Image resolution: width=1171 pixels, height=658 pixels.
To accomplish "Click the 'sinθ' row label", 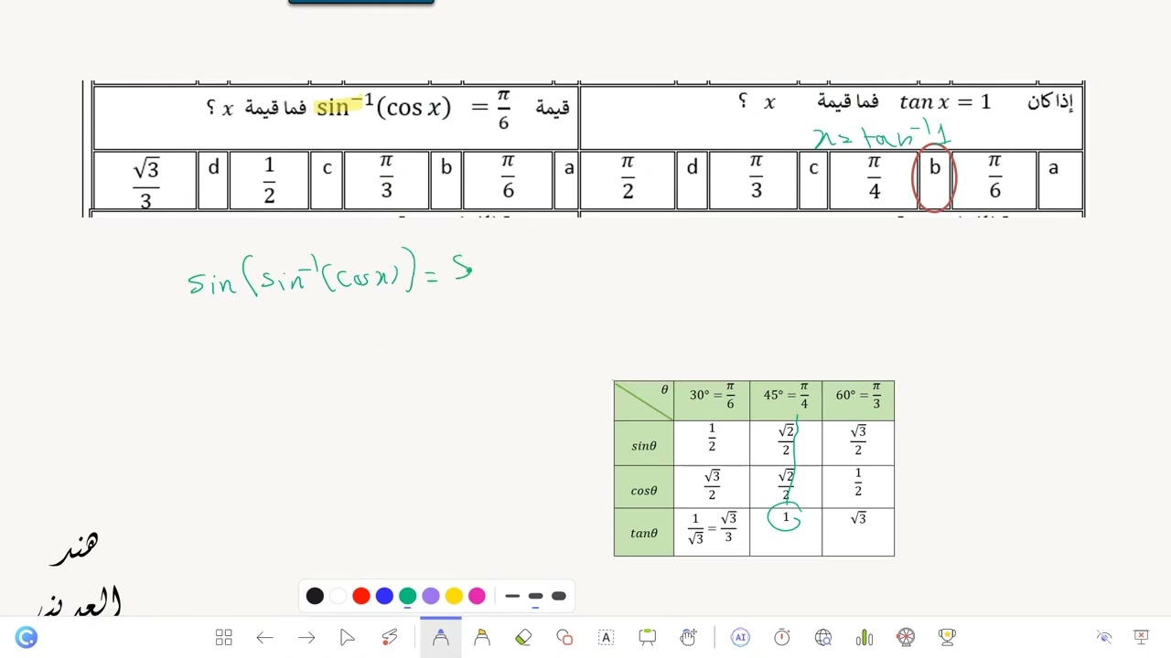I will point(644,446).
